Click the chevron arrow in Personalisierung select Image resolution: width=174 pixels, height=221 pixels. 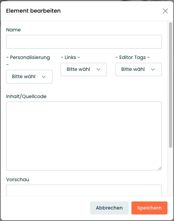tap(44, 77)
